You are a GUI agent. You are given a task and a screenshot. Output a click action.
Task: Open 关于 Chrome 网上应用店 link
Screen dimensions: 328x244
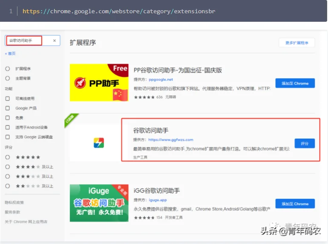26,222
